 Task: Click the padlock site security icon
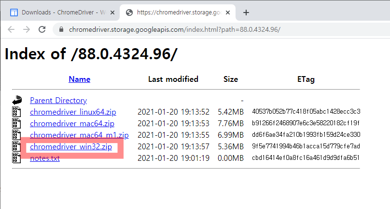click(x=61, y=29)
